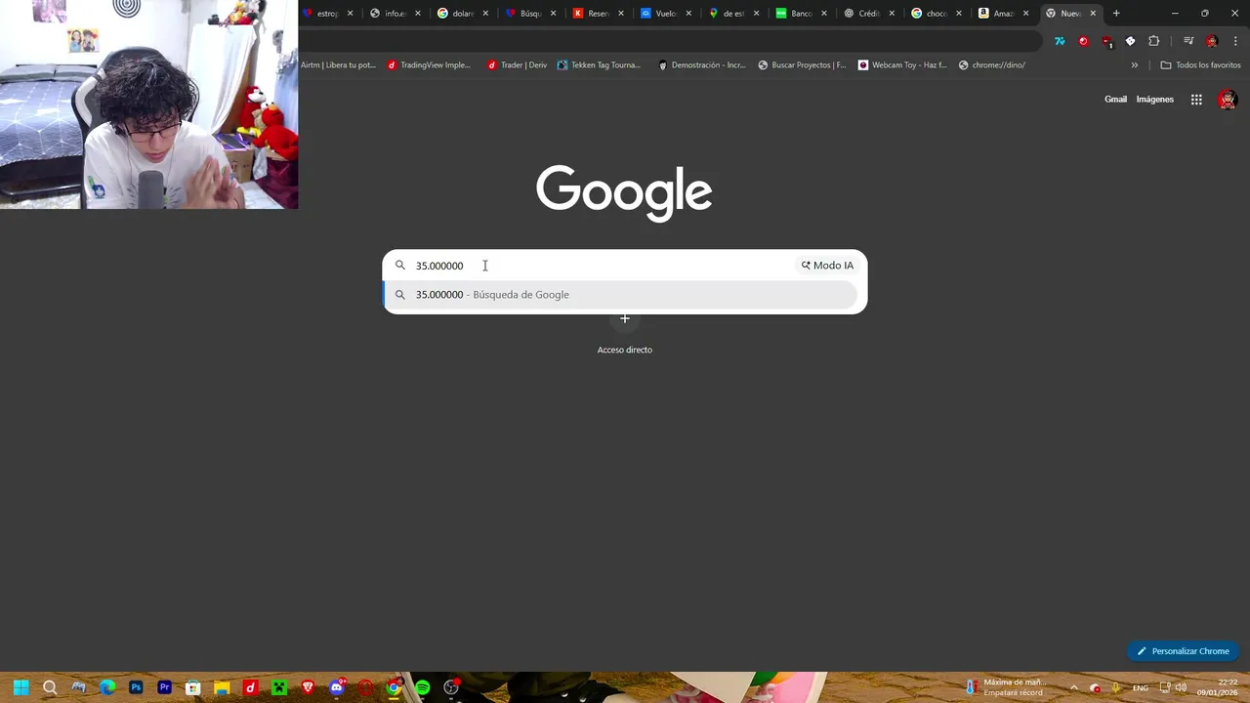Image resolution: width=1250 pixels, height=703 pixels.
Task: Click the yellow microphone tray icon
Action: click(1116, 687)
